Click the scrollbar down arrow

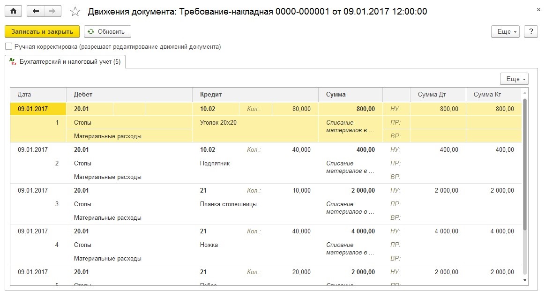click(525, 280)
